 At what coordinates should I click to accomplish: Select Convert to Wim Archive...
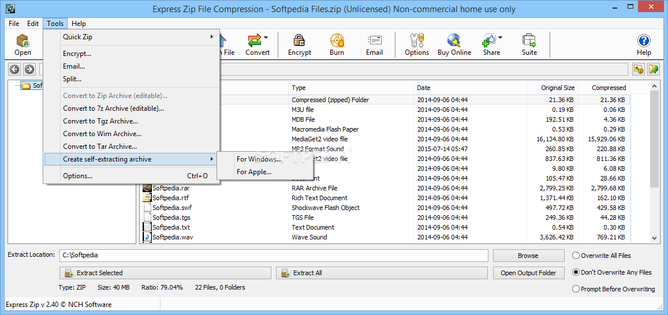(132, 134)
